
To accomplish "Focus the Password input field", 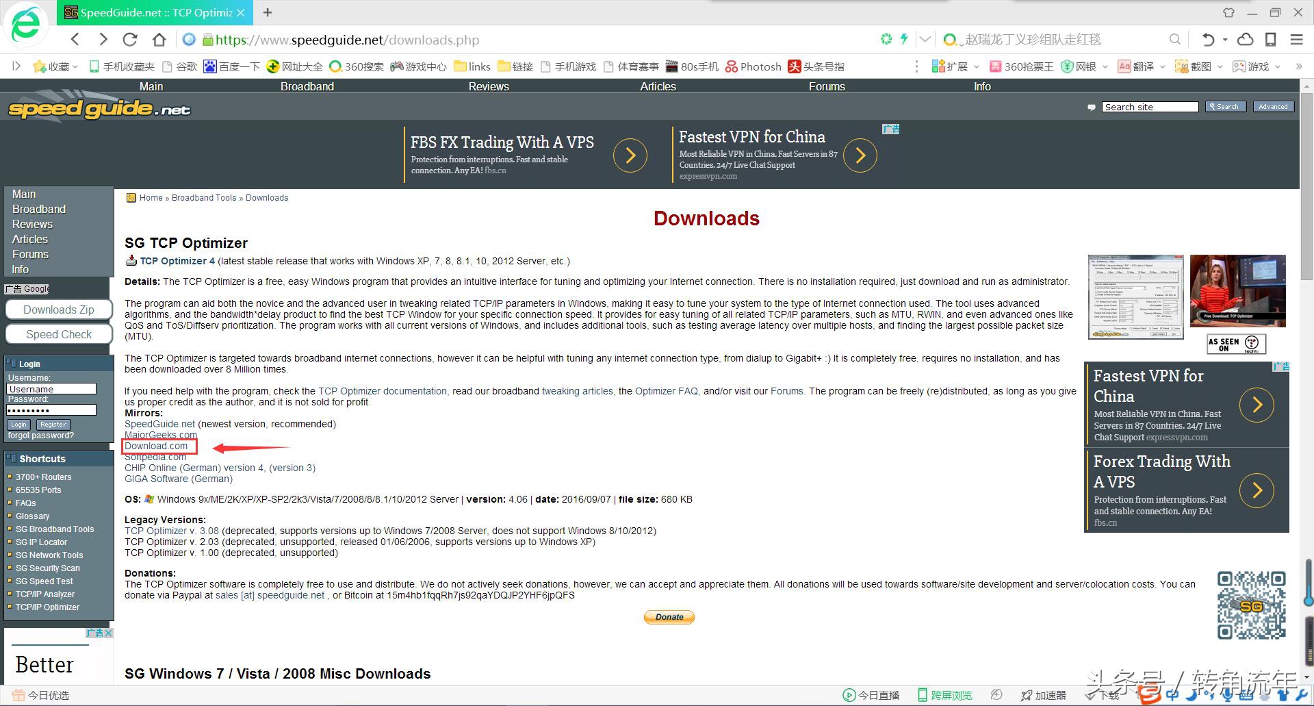I will 51,410.
